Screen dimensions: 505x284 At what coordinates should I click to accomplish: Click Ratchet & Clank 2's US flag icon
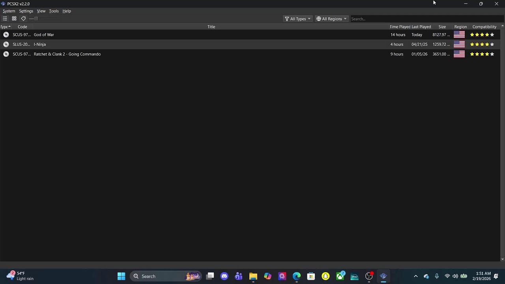459,54
